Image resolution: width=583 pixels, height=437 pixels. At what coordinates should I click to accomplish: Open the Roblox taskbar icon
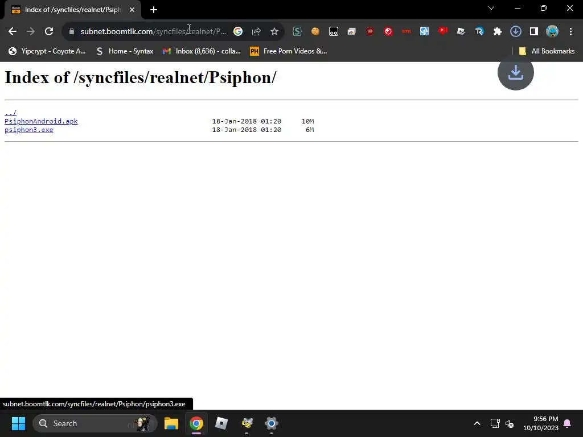[221, 423]
